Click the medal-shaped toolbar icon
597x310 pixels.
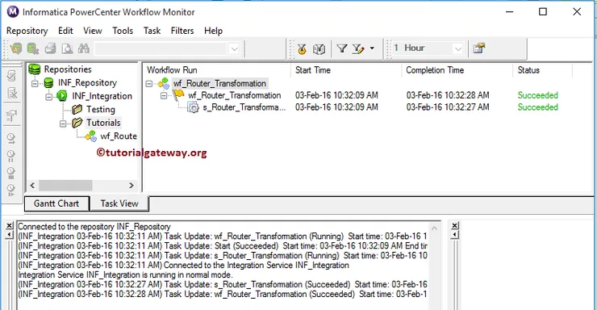pyautogui.click(x=302, y=48)
